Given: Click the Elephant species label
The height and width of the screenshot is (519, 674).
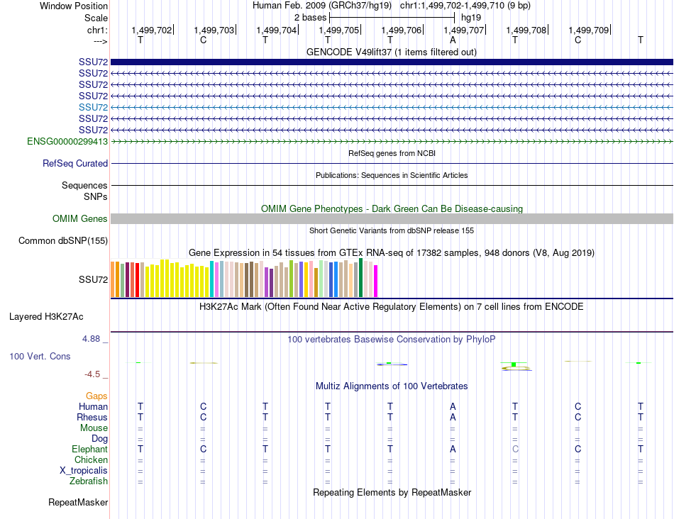Looking at the screenshot, I should (89, 449).
